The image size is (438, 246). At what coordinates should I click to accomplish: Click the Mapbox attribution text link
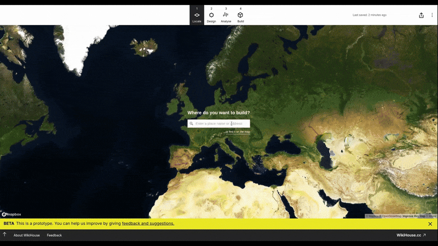click(373, 216)
